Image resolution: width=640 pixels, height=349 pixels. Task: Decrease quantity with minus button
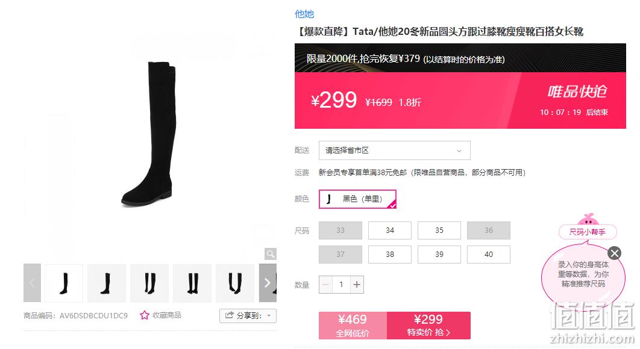tap(325, 285)
